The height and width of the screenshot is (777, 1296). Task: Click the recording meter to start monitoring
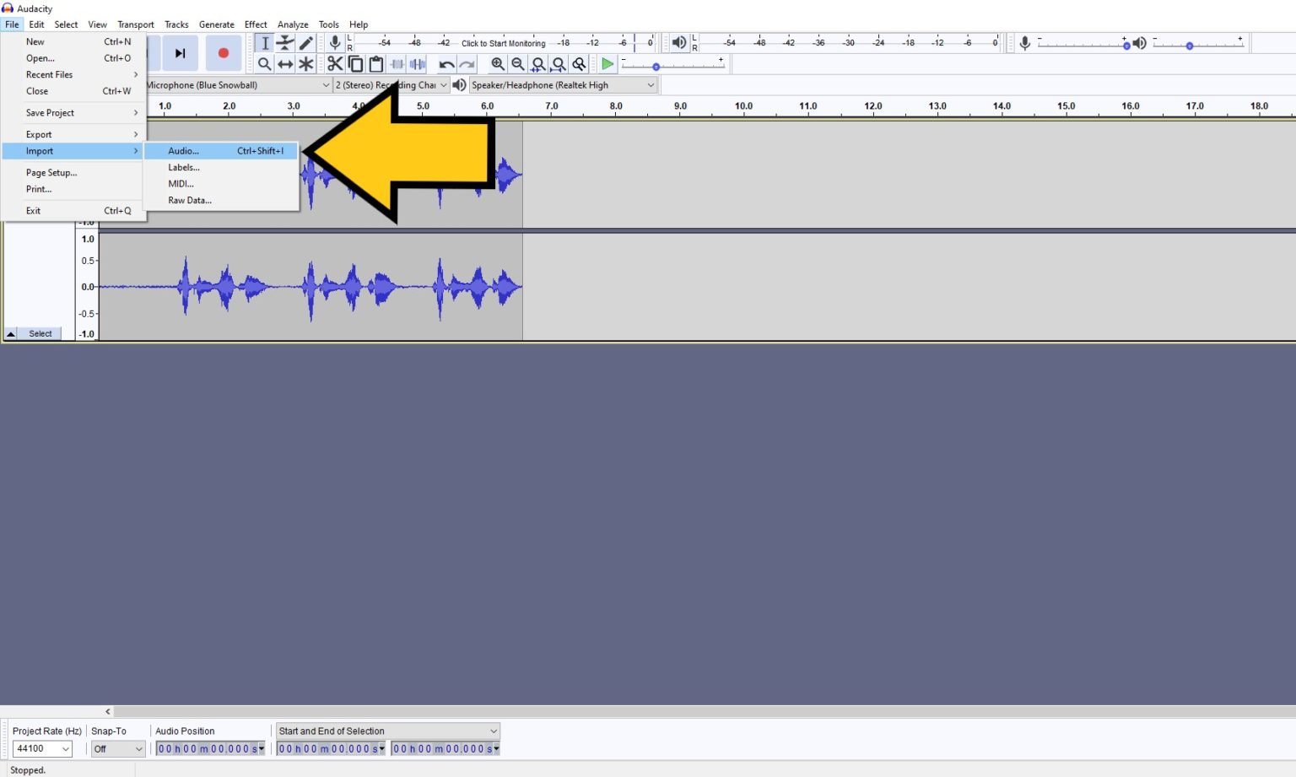point(503,43)
